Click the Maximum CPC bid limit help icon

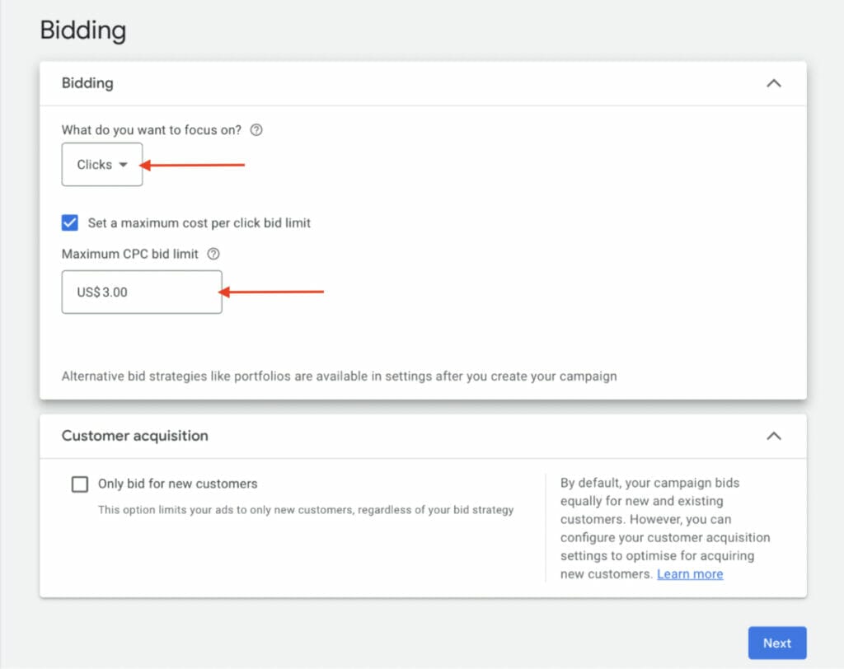click(x=213, y=254)
